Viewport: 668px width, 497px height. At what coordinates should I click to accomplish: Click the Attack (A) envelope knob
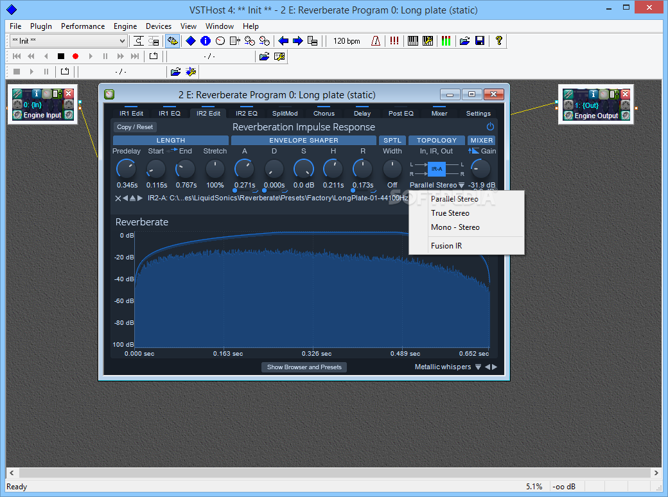245,169
